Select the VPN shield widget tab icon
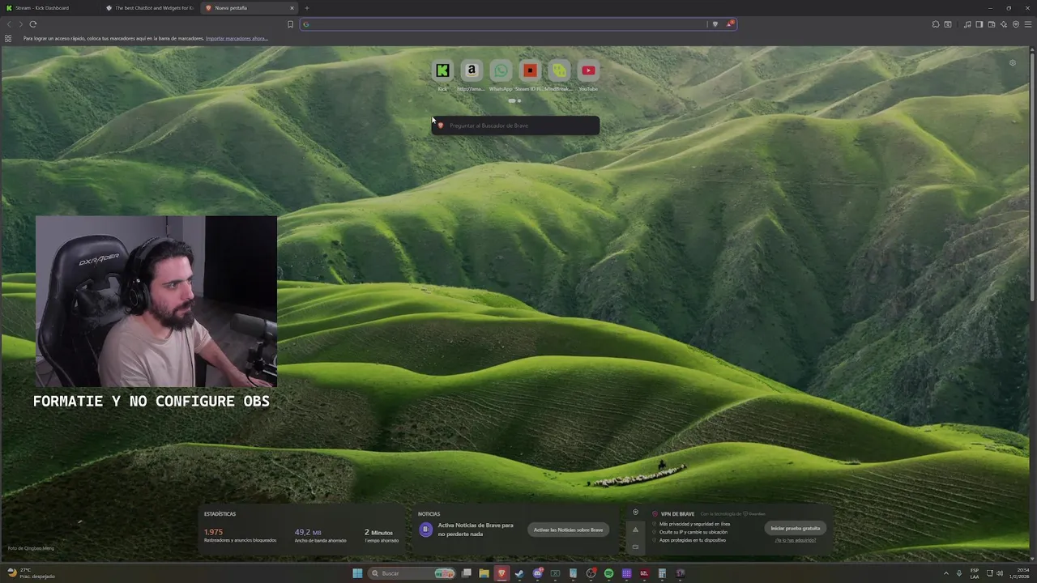The image size is (1037, 583). [635, 512]
